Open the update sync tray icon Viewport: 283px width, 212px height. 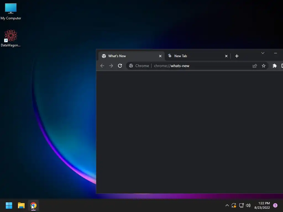[234, 205]
